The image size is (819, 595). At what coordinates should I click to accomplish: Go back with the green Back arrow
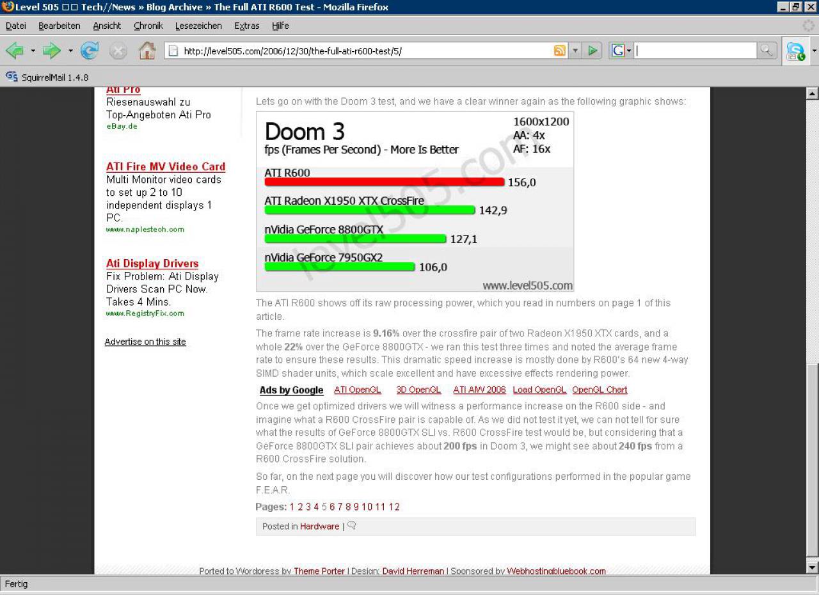15,51
